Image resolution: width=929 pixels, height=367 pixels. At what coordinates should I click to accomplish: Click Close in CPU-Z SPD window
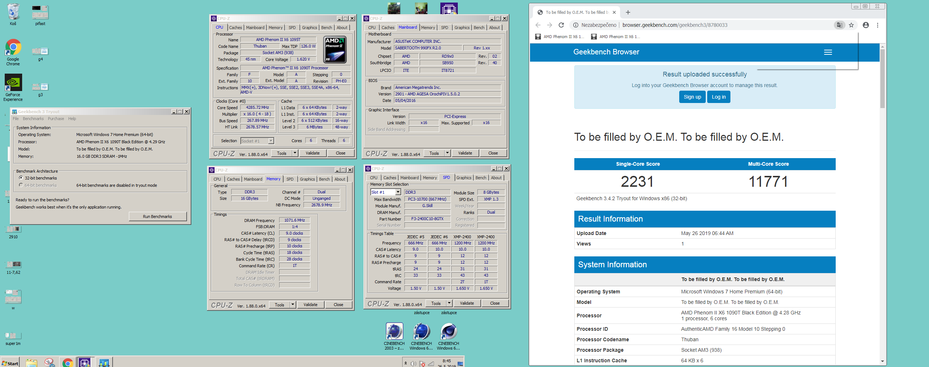pyautogui.click(x=495, y=303)
